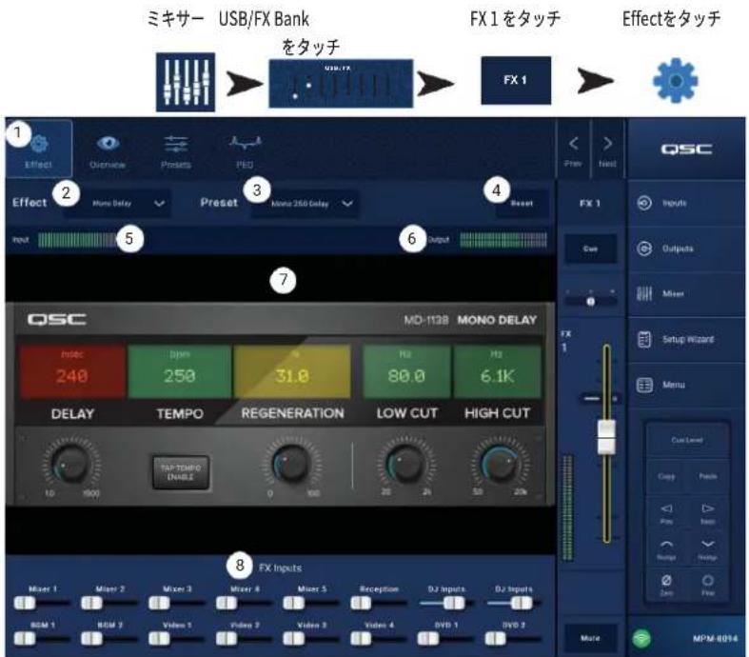Click the Paste button
The image size is (749, 657).
[707, 476]
